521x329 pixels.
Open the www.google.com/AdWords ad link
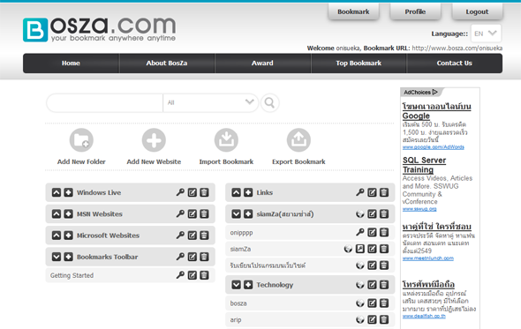point(434,147)
